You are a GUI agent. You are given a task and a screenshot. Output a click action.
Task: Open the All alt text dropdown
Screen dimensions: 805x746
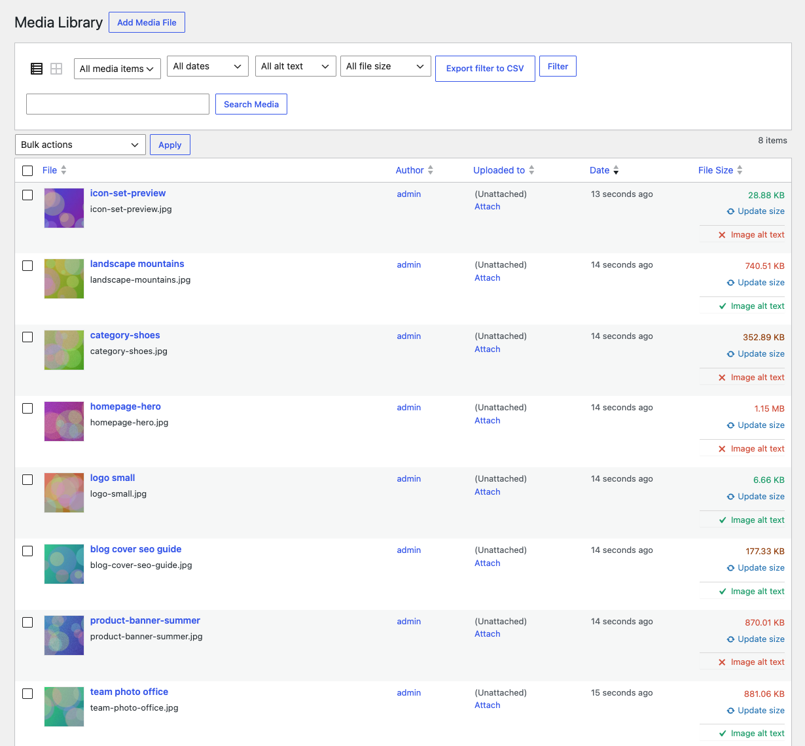[295, 66]
